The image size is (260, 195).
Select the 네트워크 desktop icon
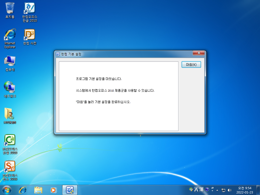click(10, 89)
